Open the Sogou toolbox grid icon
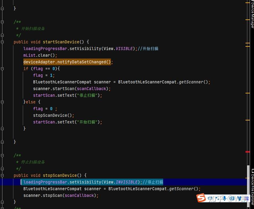Viewport: 254px width, 209px height. coord(247,198)
